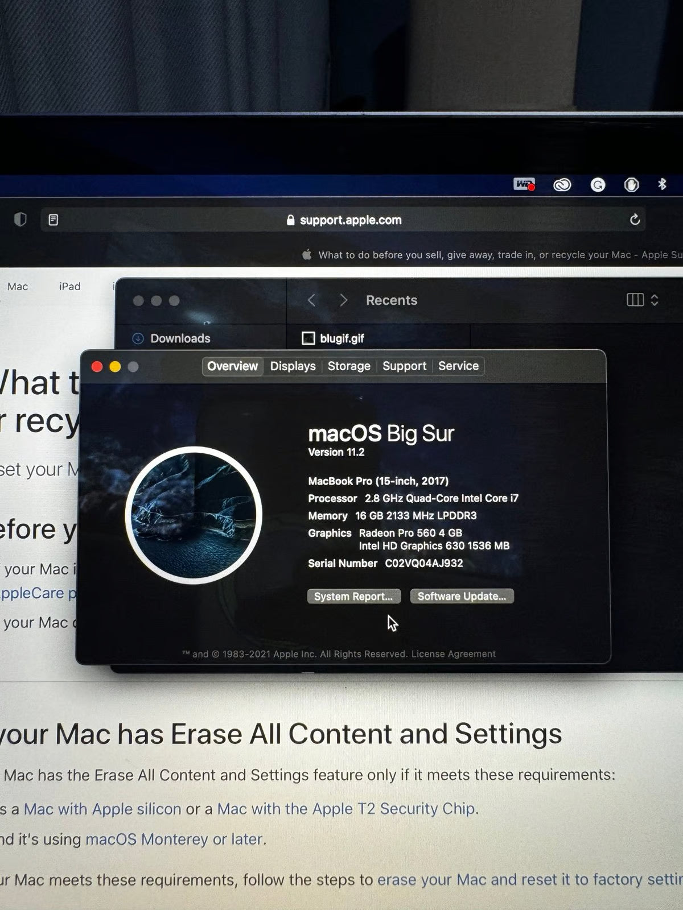Viewport: 683px width, 910px height.
Task: Click the blugif.gif file icon
Action: pos(308,338)
